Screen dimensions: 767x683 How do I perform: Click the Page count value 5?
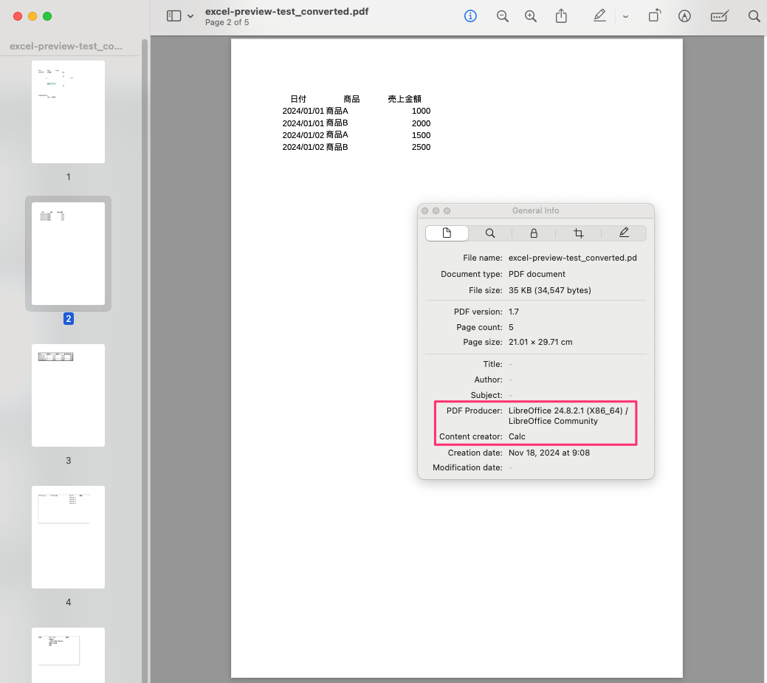[x=511, y=327]
